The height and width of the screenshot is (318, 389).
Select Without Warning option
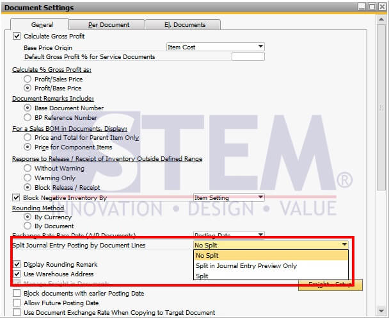28,168
